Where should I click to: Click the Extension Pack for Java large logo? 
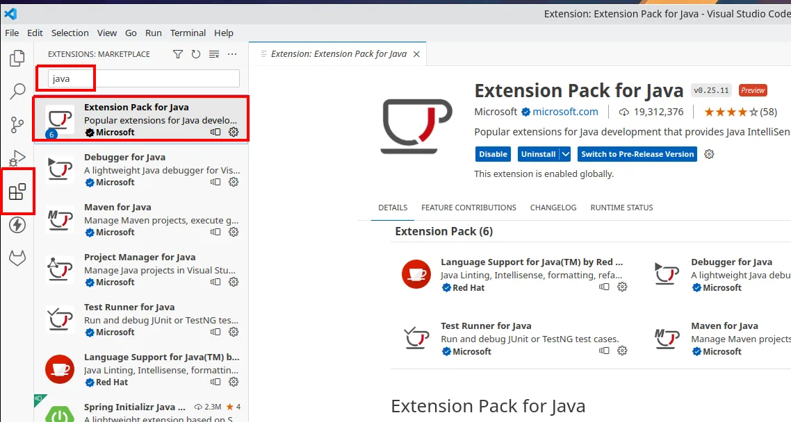click(x=416, y=126)
